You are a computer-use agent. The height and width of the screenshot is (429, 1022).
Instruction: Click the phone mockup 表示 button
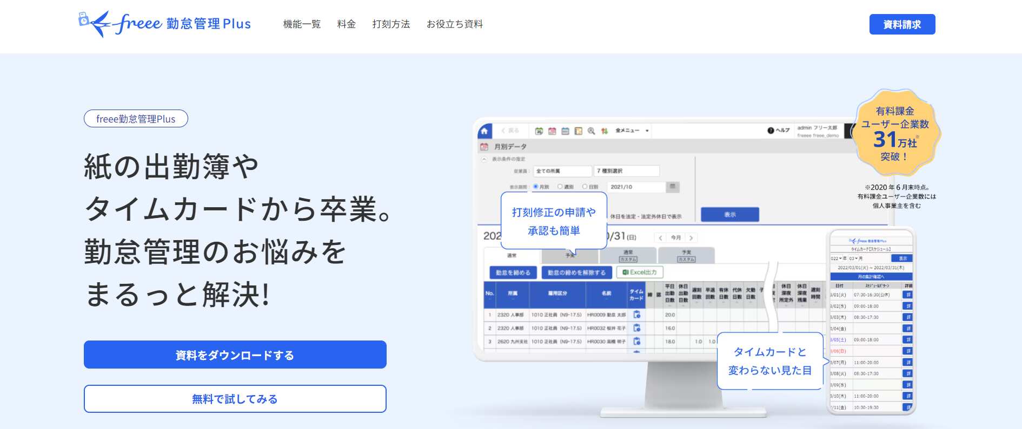click(x=902, y=258)
